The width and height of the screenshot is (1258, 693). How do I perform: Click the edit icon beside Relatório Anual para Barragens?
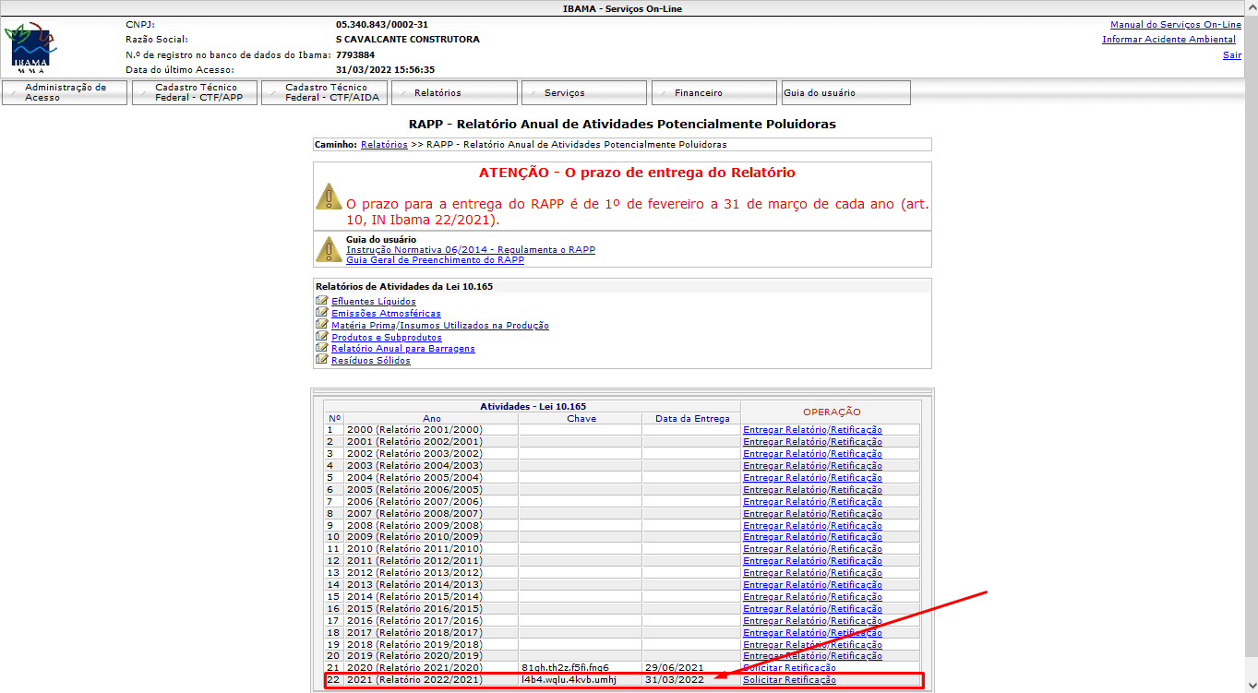pyautogui.click(x=321, y=349)
